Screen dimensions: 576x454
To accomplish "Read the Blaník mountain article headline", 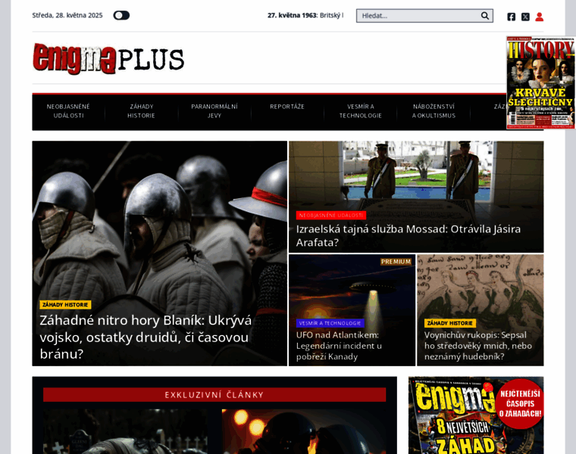I will click(146, 337).
